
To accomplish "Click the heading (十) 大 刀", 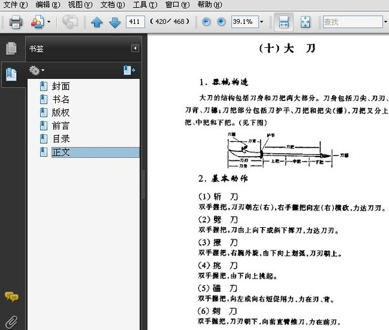I will coord(287,49).
